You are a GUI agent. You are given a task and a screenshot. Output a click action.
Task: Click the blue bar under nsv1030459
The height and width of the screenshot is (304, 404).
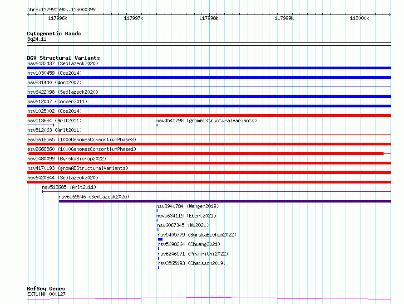pos(209,77)
